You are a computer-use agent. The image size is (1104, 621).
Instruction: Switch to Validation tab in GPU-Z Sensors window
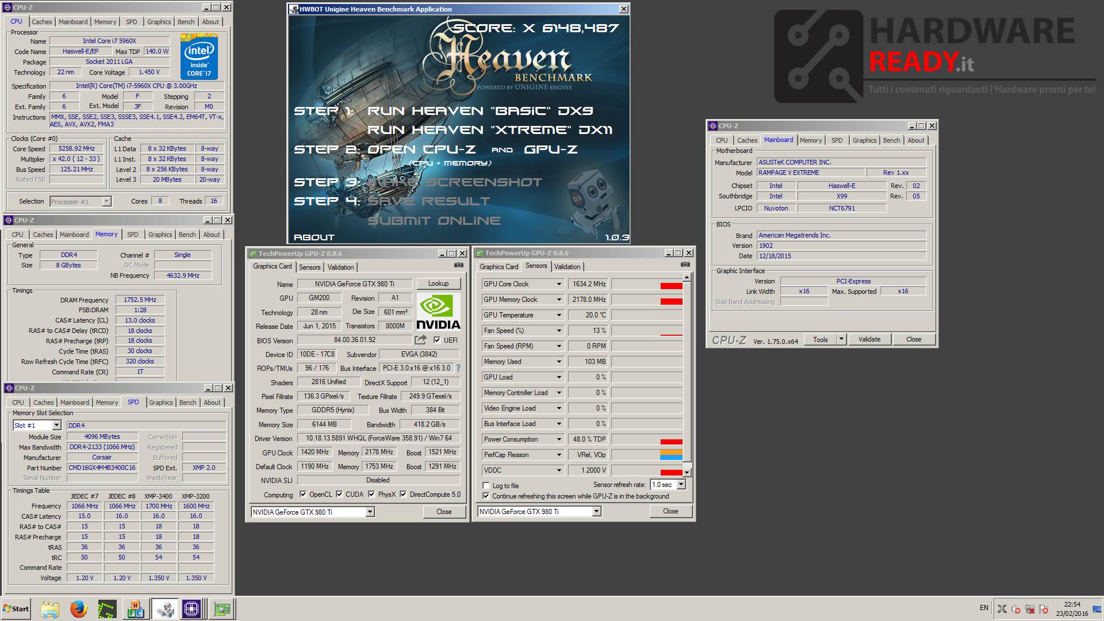coord(567,266)
